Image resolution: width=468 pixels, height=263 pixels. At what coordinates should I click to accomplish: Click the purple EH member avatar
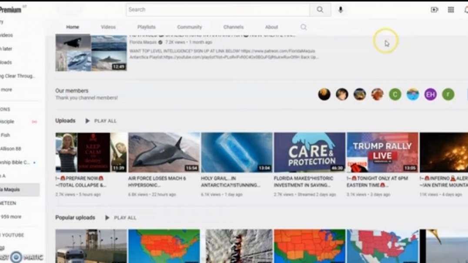[431, 94]
